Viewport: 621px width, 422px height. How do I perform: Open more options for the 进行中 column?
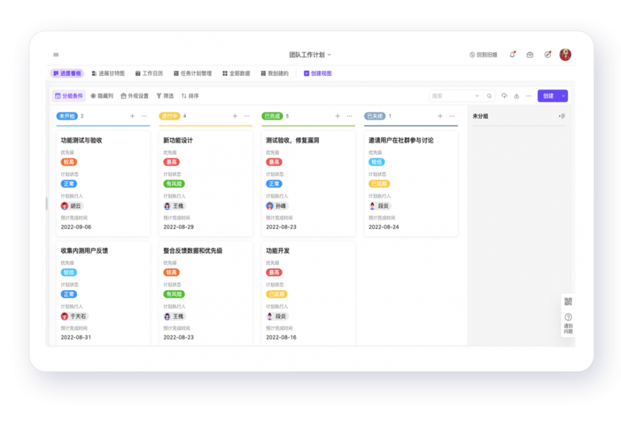(x=247, y=116)
